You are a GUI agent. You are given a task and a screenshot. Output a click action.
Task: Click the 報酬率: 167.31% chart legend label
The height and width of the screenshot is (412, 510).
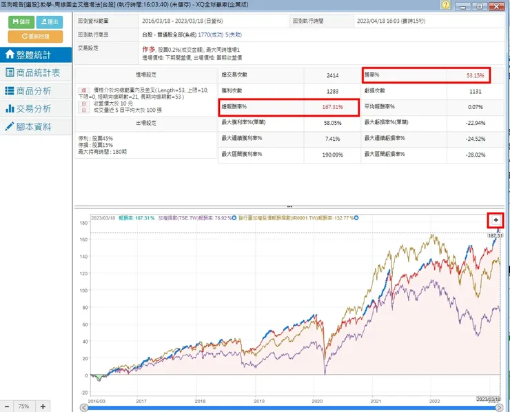136,218
